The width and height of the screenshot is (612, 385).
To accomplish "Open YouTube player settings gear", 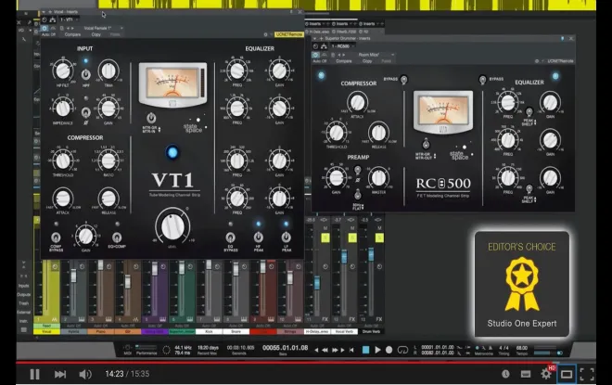I will pyautogui.click(x=546, y=374).
